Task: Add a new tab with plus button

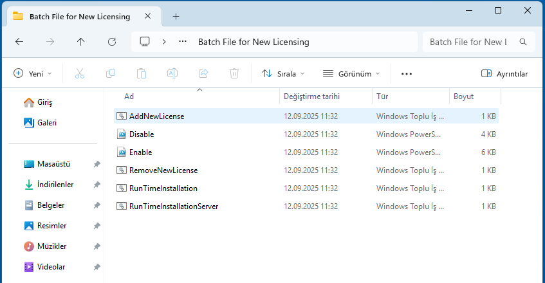Action: 176,16
